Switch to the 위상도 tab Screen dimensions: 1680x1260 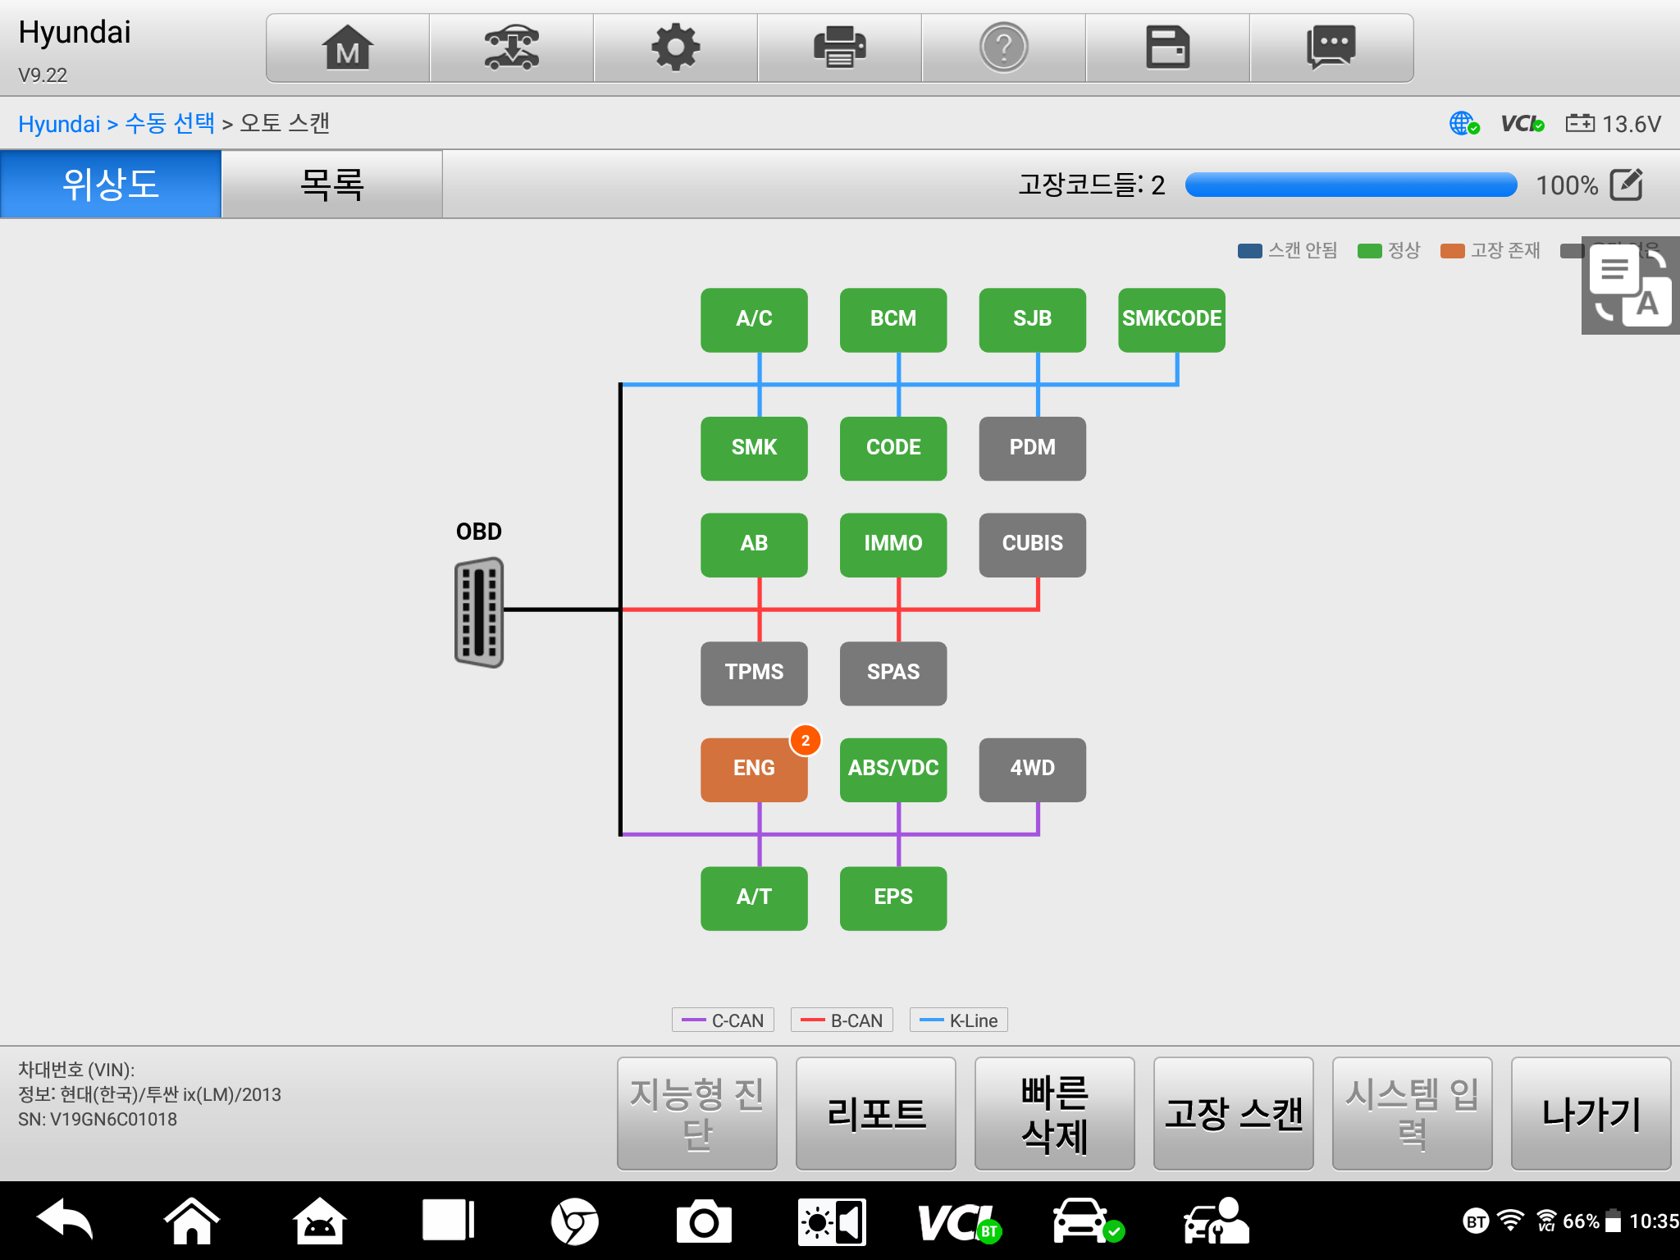[111, 184]
